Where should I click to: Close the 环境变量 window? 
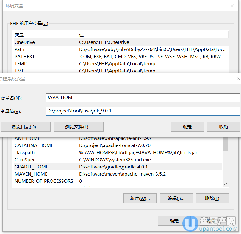232,6
